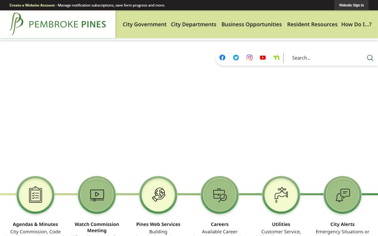The image size is (378, 236).
Task: Open the Twitter social icon
Action: point(236,58)
